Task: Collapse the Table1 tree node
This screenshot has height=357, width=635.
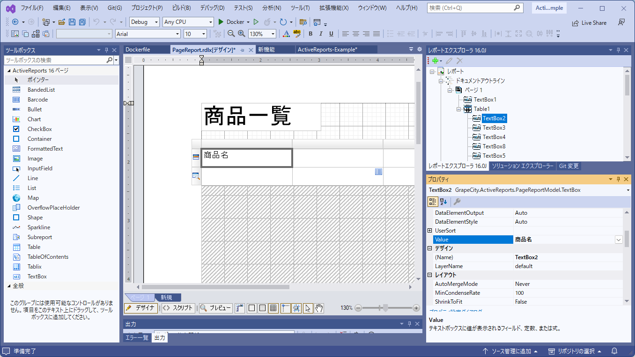Action: pos(459,109)
